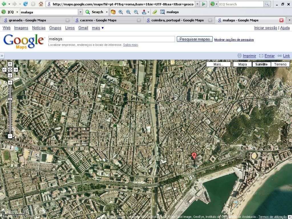
Task: Click the map zoom-out minus button
Action: click(x=10, y=136)
